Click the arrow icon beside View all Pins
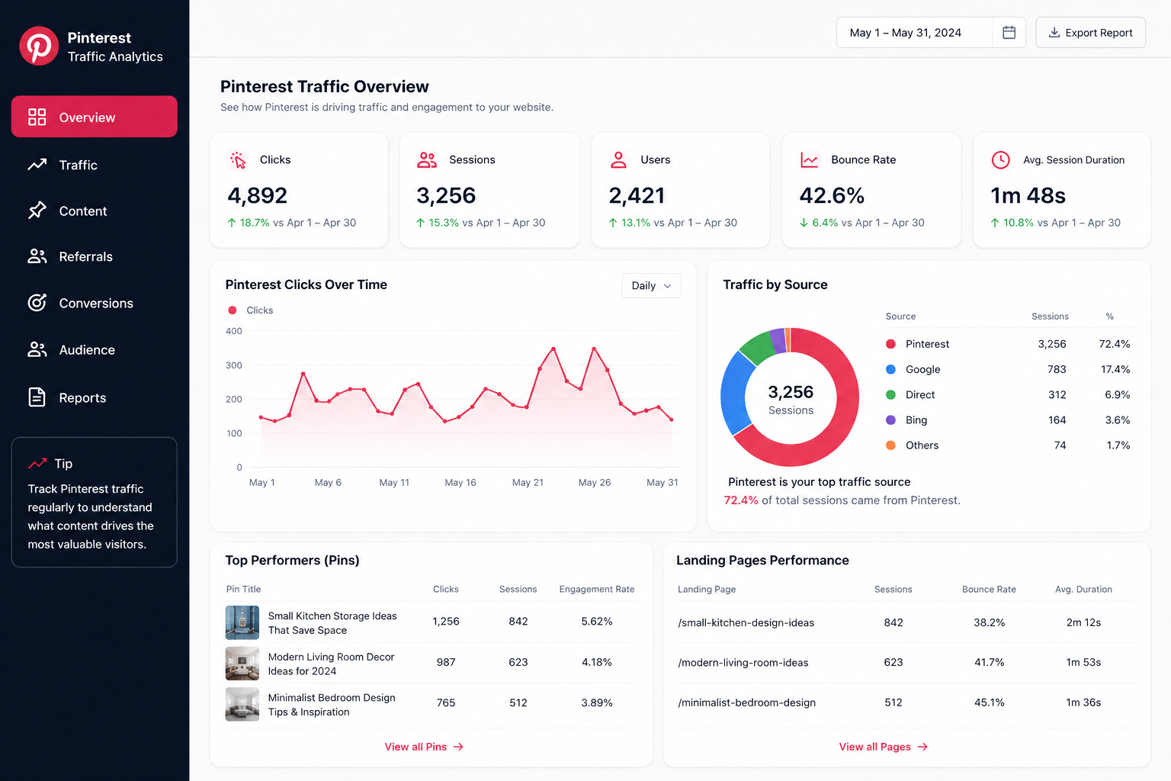Viewport: 1171px width, 781px height. [x=458, y=747]
